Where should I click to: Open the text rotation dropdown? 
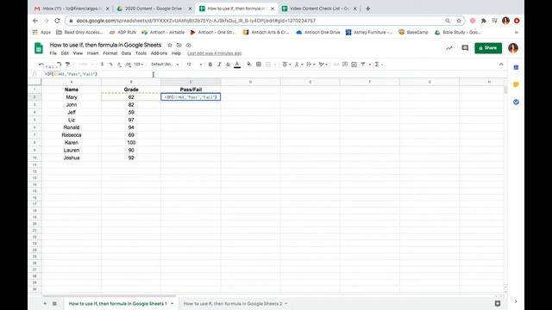(323, 65)
